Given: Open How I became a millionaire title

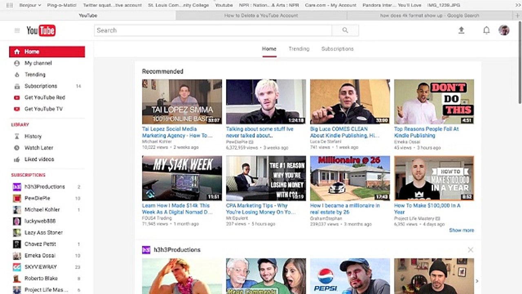Looking at the screenshot, I should coord(345,209).
